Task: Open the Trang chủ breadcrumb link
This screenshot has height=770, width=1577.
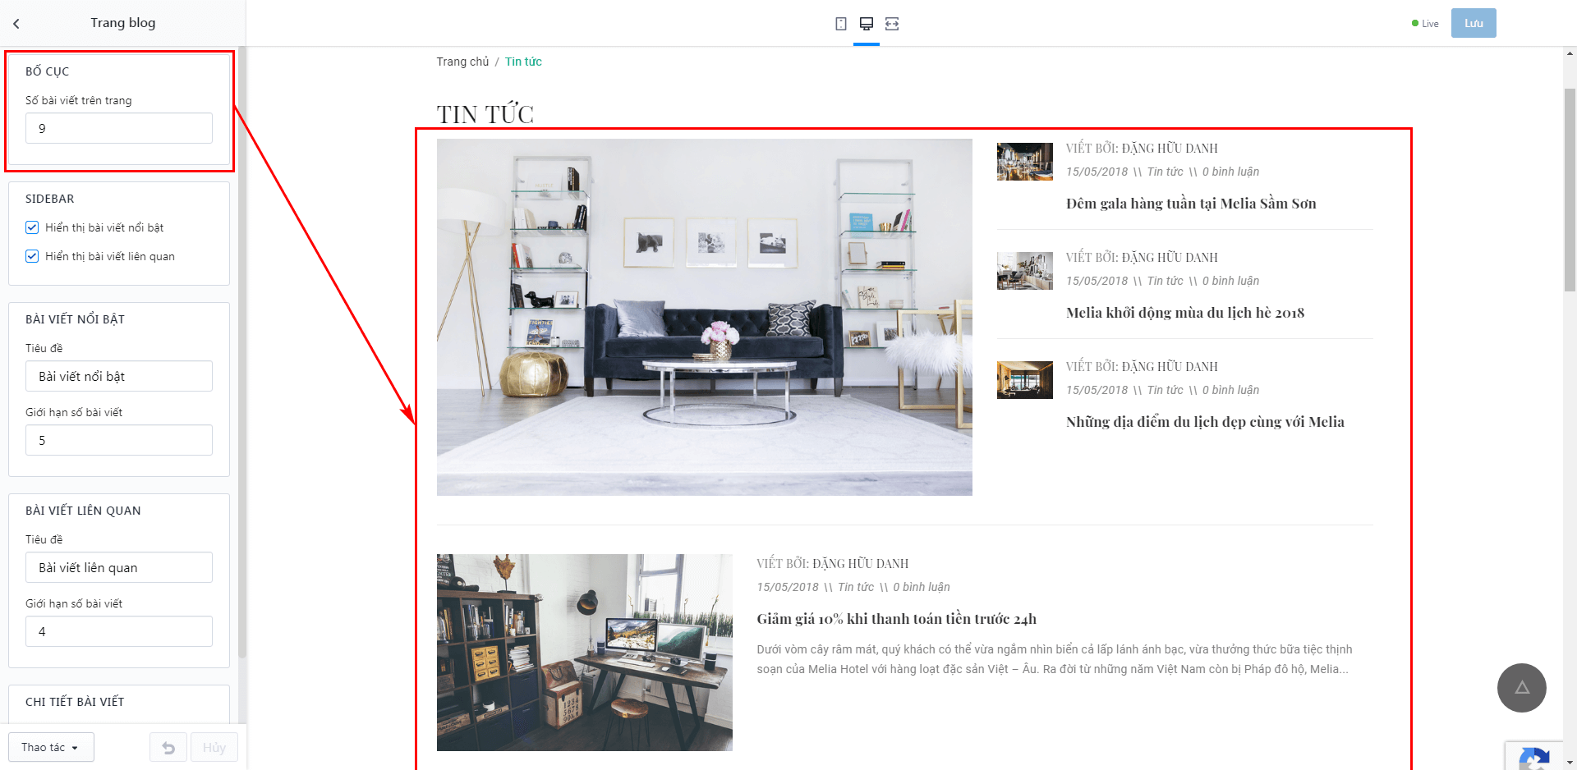Action: click(x=462, y=62)
